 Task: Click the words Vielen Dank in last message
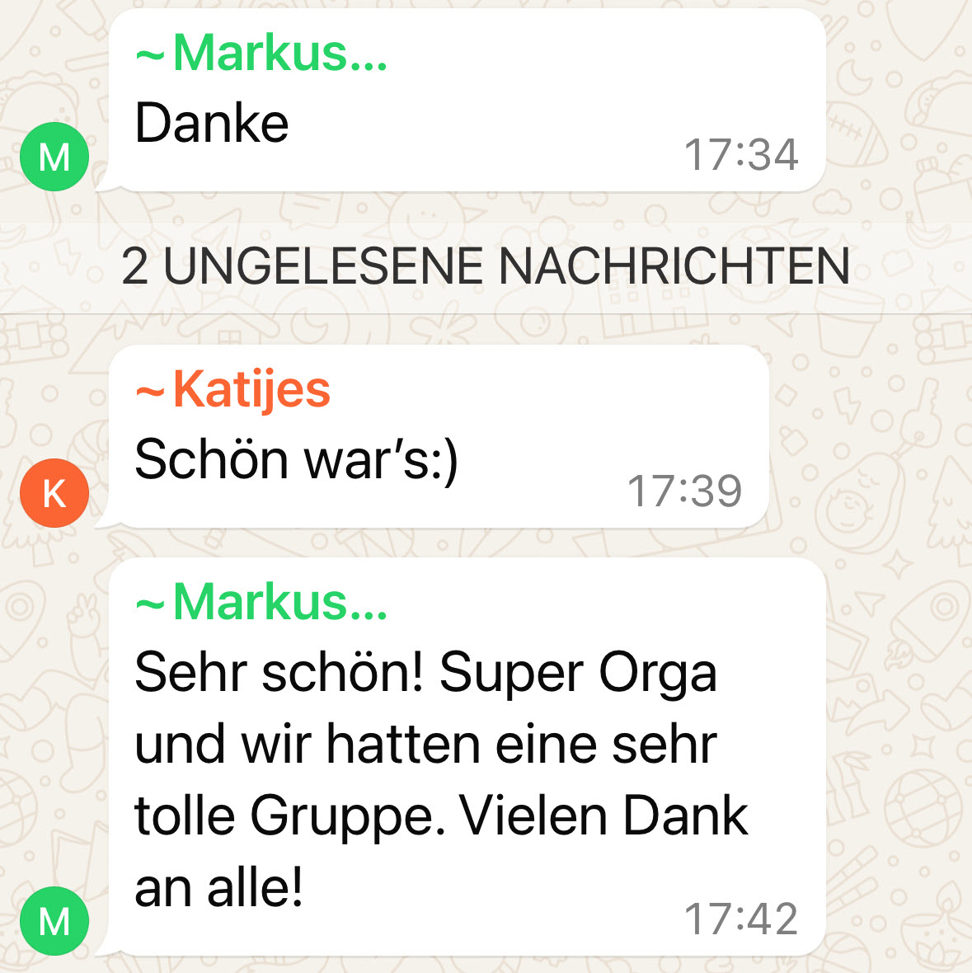click(603, 816)
